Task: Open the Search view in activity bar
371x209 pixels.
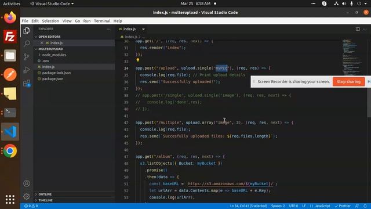Action: pos(27,44)
